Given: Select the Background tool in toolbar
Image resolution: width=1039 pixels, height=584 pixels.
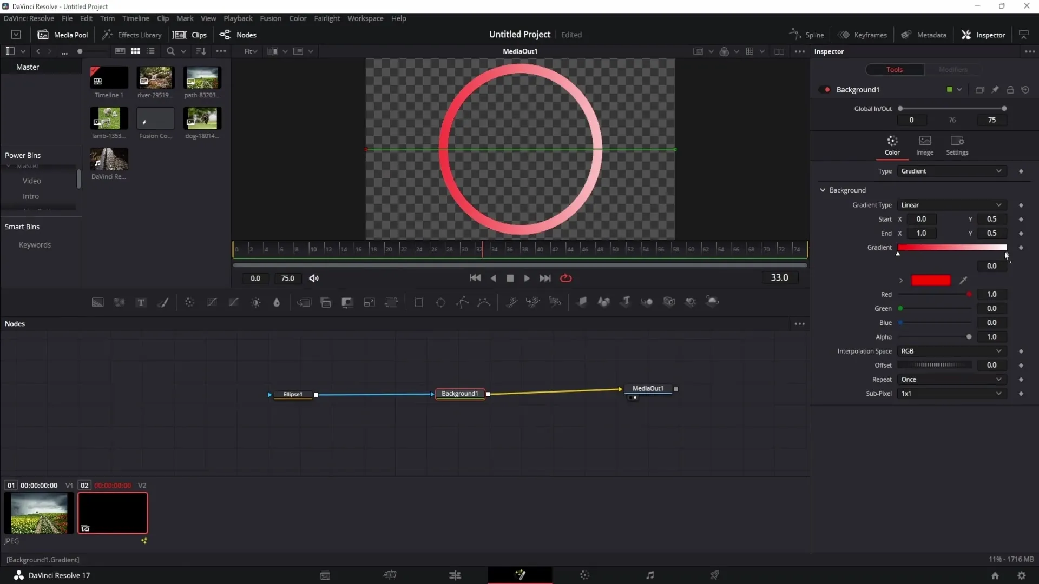Looking at the screenshot, I should (x=97, y=303).
